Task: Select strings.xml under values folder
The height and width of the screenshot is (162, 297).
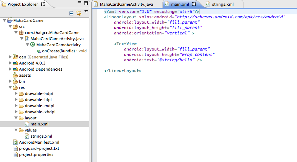Action: click(41, 136)
